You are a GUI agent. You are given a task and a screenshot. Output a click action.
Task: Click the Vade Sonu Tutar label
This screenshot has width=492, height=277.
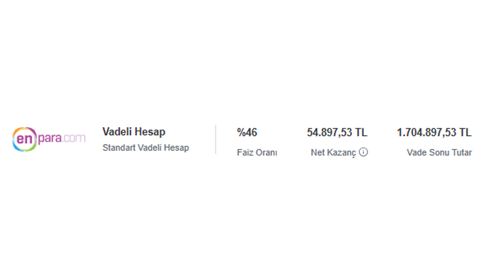pos(439,153)
